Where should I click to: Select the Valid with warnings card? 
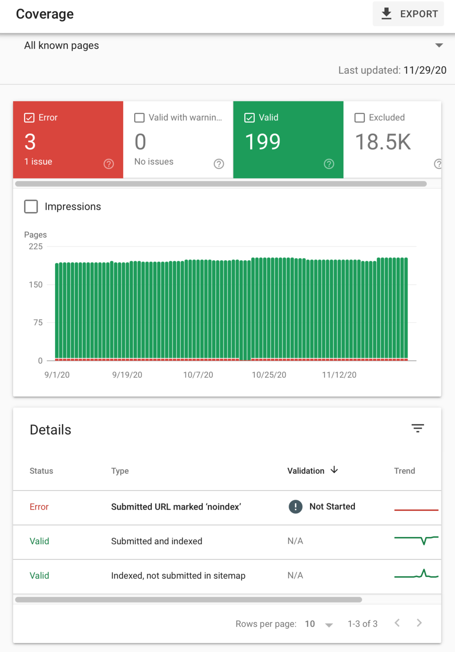[178, 140]
